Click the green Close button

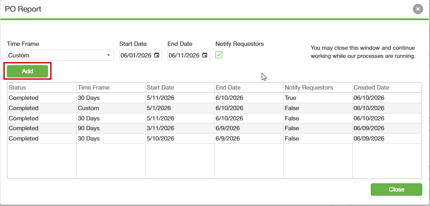click(x=396, y=190)
